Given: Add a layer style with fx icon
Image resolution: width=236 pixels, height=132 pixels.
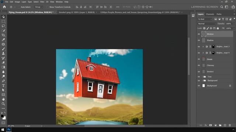Looking at the screenshot, I should click(206, 125).
